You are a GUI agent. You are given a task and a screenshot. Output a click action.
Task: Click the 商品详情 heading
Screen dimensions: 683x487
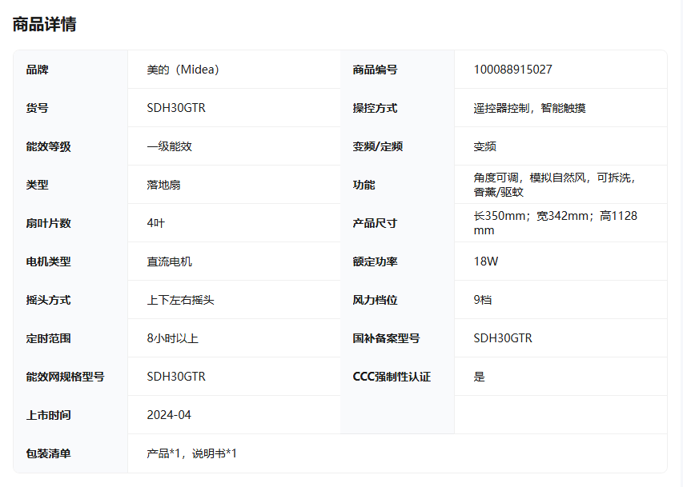tap(44, 24)
